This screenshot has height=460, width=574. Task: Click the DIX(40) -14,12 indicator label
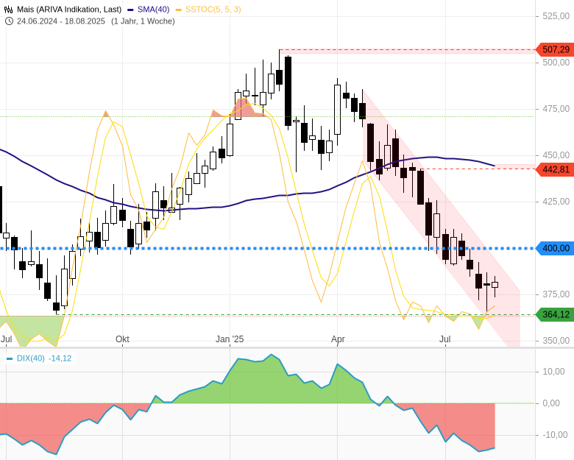point(44,358)
